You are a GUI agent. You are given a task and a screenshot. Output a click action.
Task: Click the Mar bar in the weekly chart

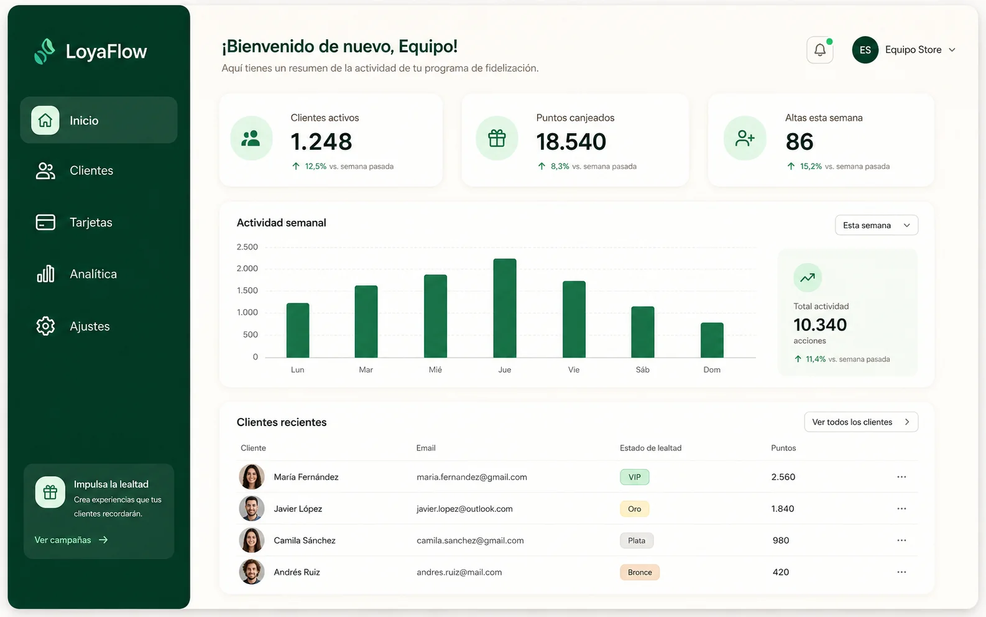coord(366,322)
